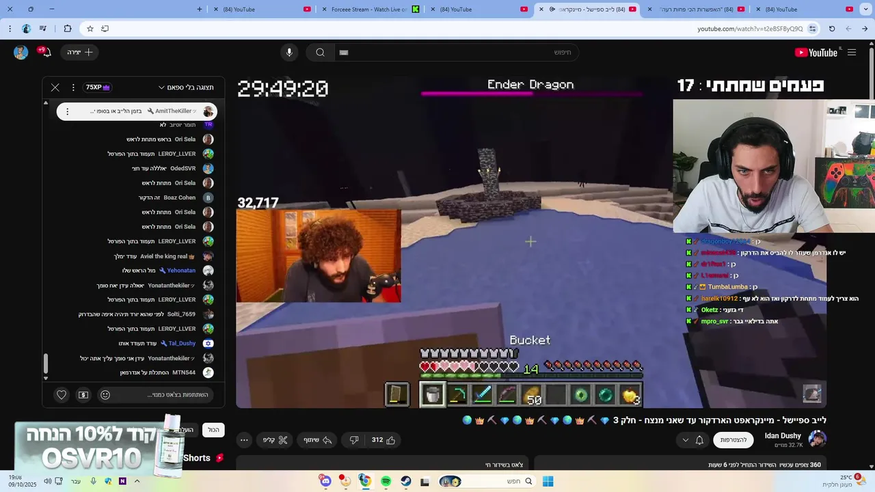The height and width of the screenshot is (492, 875).
Task: Go back with the browser back arrow
Action: (x=865, y=29)
